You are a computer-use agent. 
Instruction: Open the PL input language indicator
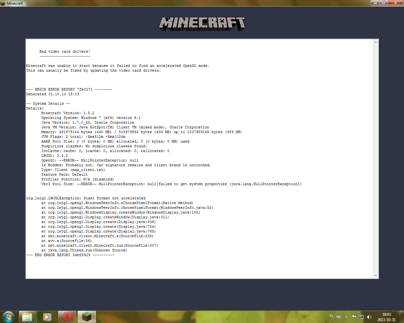[x=331, y=316]
